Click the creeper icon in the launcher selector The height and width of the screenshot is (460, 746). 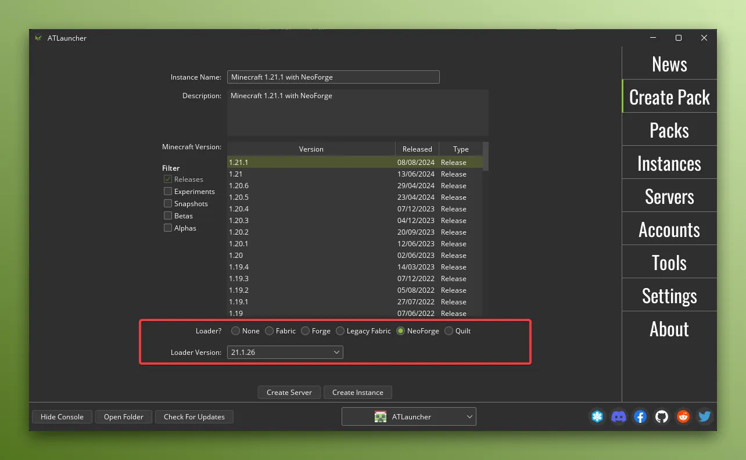tap(381, 416)
